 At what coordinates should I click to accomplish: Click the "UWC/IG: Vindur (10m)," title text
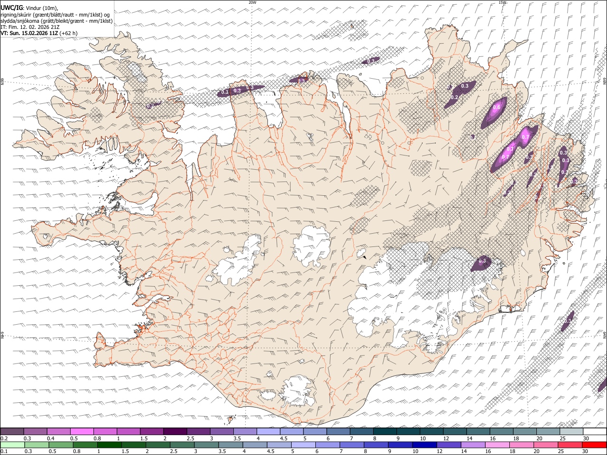pyautogui.click(x=29, y=8)
